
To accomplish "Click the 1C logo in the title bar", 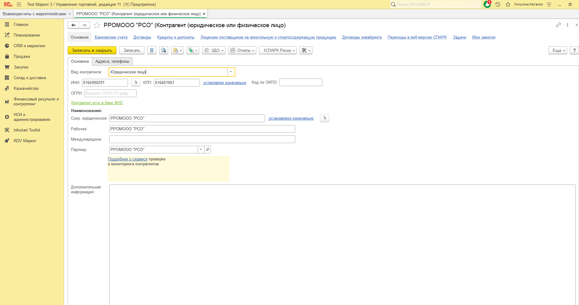I will (x=8, y=5).
